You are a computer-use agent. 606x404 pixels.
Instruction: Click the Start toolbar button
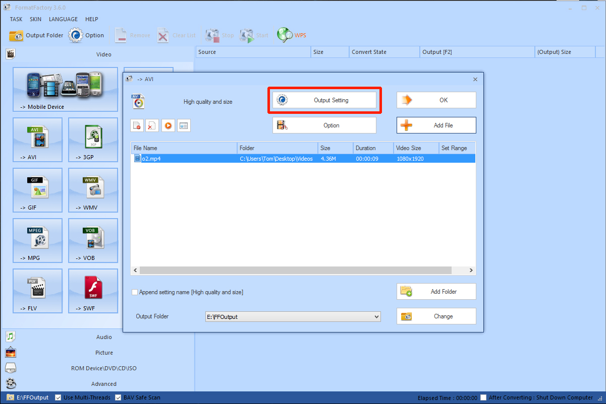tap(254, 35)
